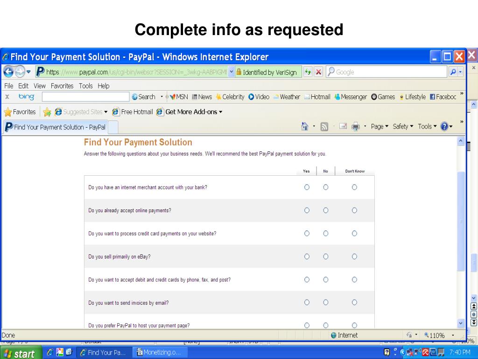Select No for process credit card payments question

[x=325, y=234]
